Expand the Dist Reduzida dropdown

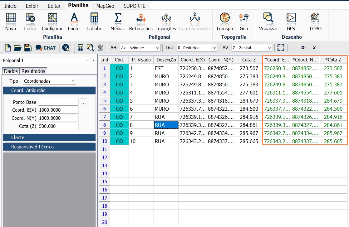pos(197,48)
